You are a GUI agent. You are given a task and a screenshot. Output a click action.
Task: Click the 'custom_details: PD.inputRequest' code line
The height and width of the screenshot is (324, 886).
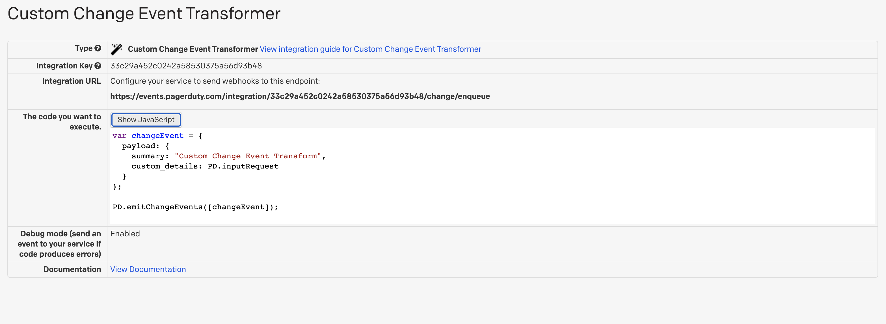click(x=205, y=166)
